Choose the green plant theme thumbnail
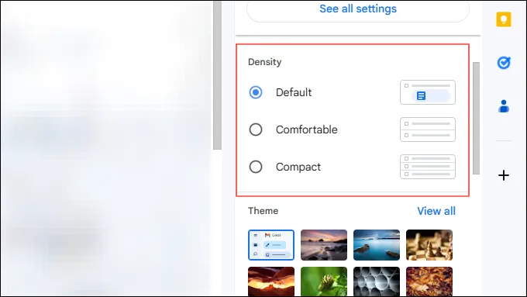The height and width of the screenshot is (297, 527). [x=324, y=281]
